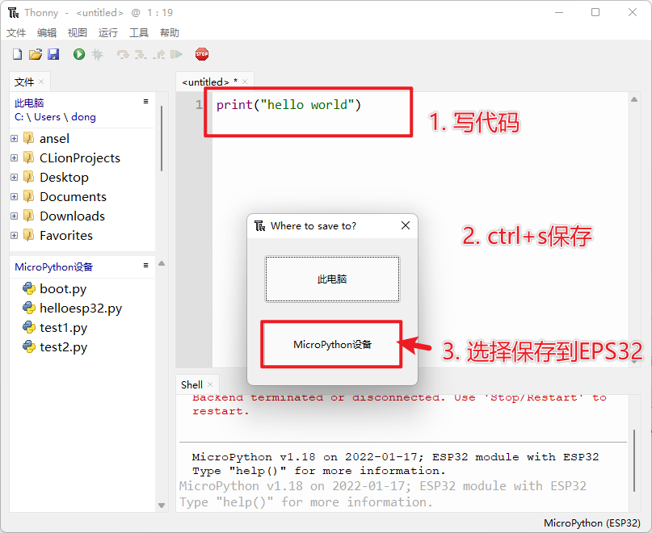The height and width of the screenshot is (533, 652).
Task: Open the 运行 menu
Action: [108, 32]
